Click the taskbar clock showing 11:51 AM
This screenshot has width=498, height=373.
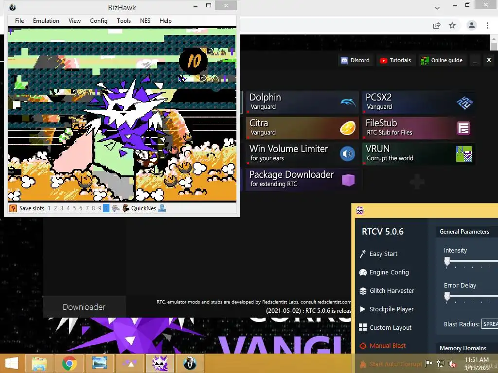click(x=477, y=364)
